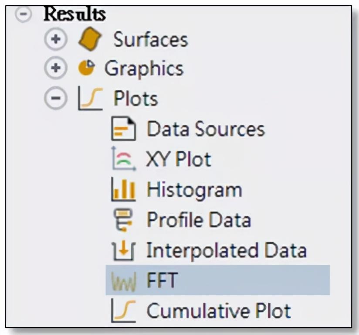
Task: Click the Graphics pie chart icon
Action: coord(86,68)
